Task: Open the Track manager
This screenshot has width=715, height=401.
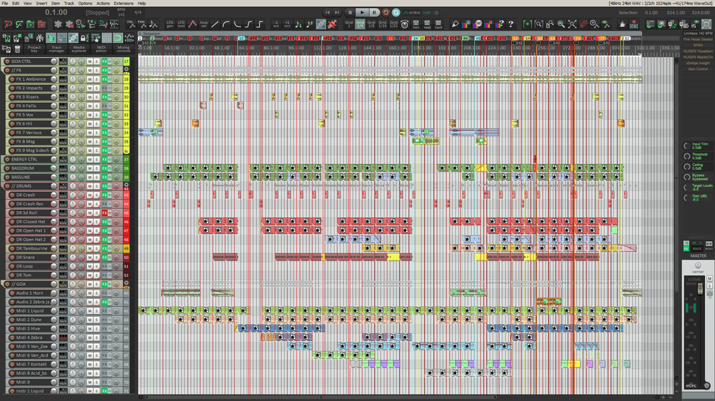Action: (x=57, y=46)
